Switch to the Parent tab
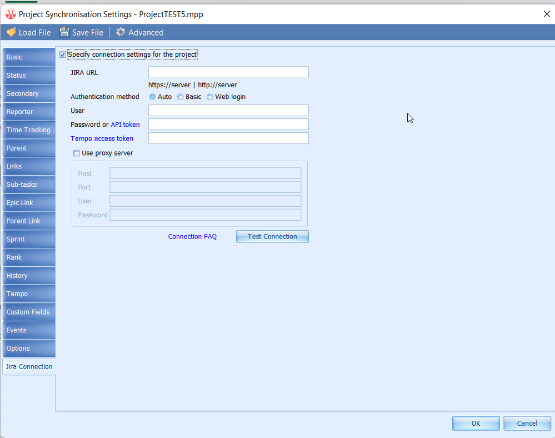Viewport: 555px width, 438px height. click(x=29, y=148)
